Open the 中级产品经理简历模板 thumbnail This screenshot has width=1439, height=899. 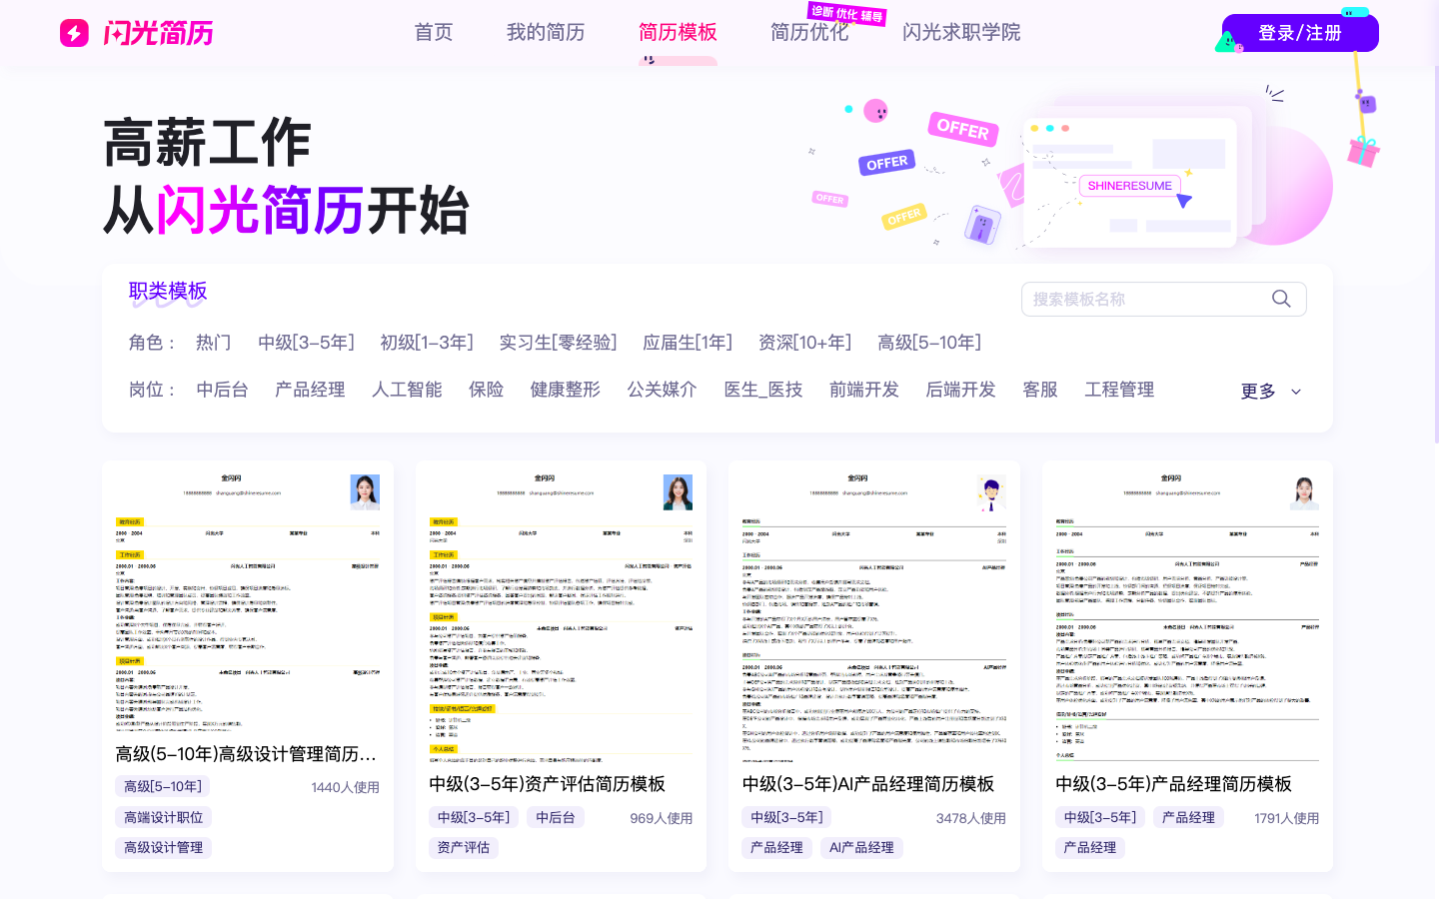tap(1187, 612)
